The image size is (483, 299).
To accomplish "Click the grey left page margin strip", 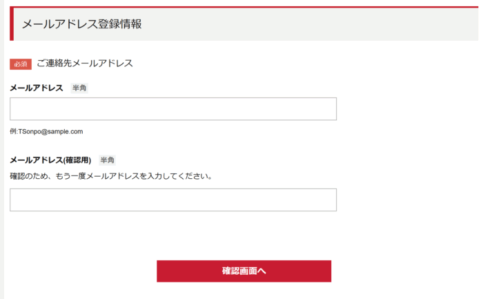I will [x=2, y=173].
